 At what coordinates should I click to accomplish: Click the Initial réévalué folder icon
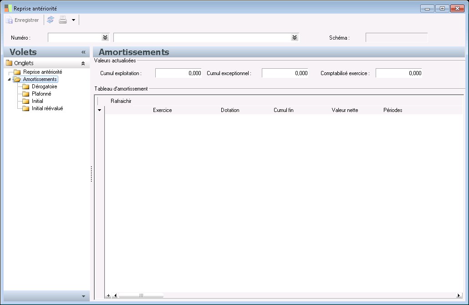coord(26,108)
